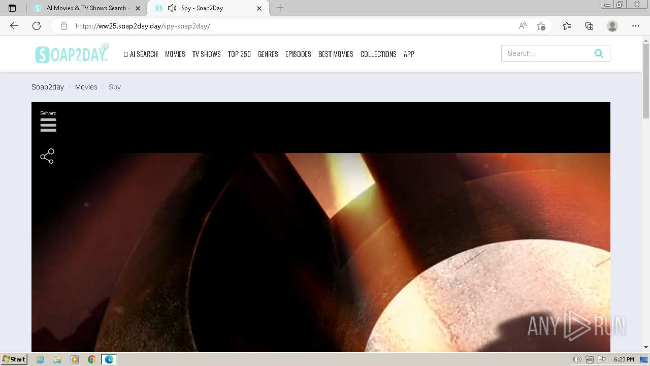Open COLLECTIONS in the site navigation
This screenshot has height=366, width=650.
[x=378, y=54]
